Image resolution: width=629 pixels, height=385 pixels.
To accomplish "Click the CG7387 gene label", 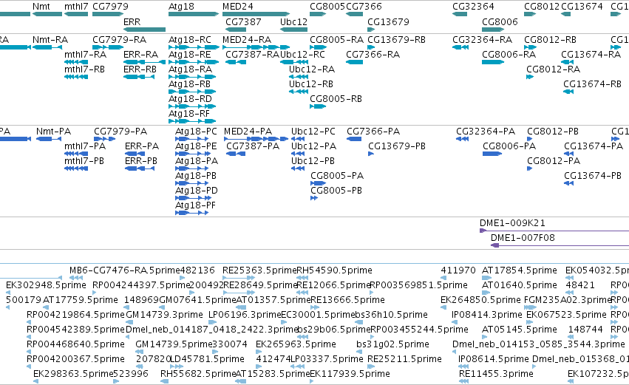I will pyautogui.click(x=243, y=21).
